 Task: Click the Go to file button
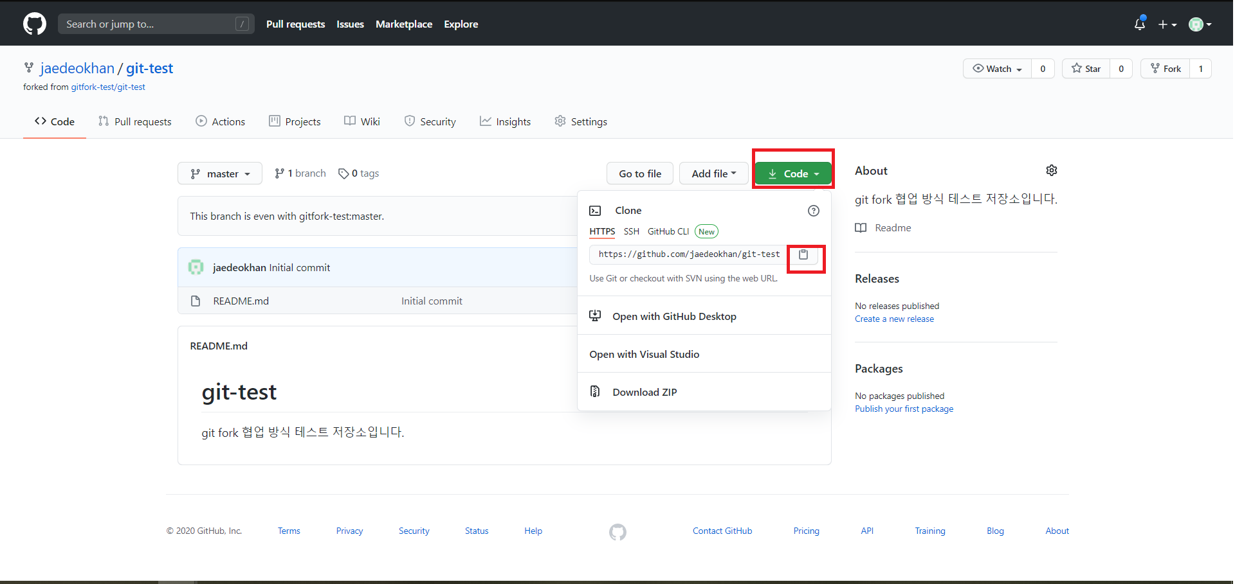[640, 173]
